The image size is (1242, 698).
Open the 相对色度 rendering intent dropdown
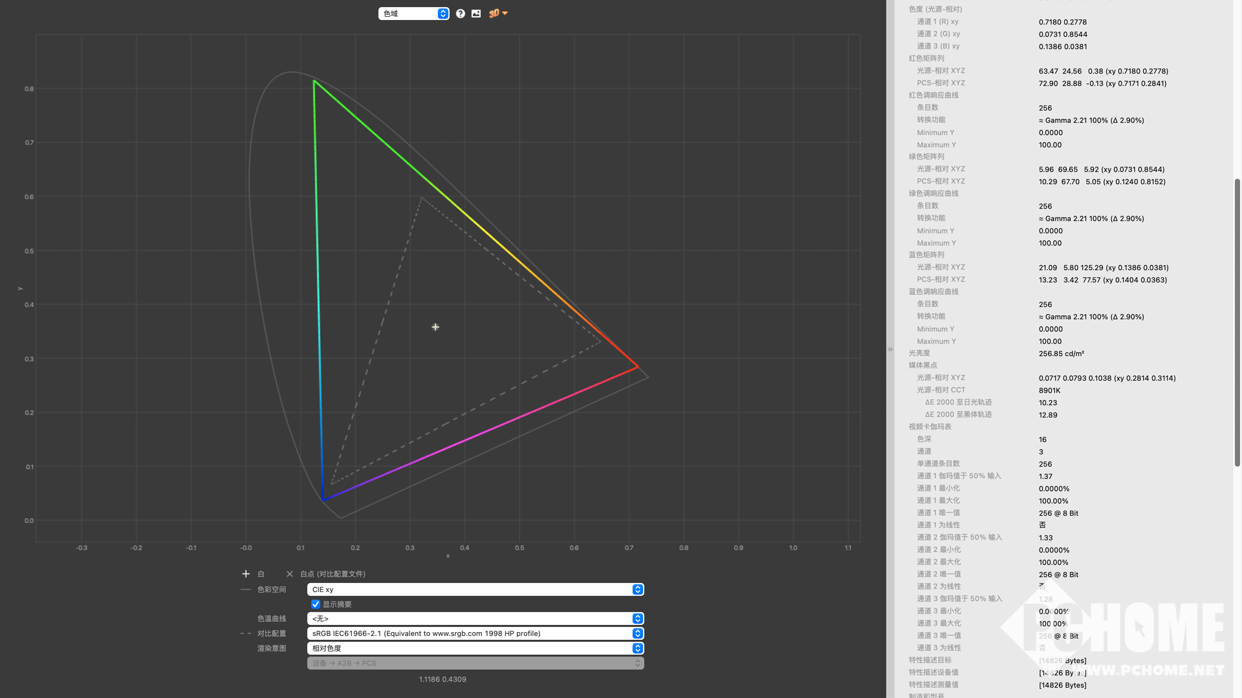pos(475,648)
